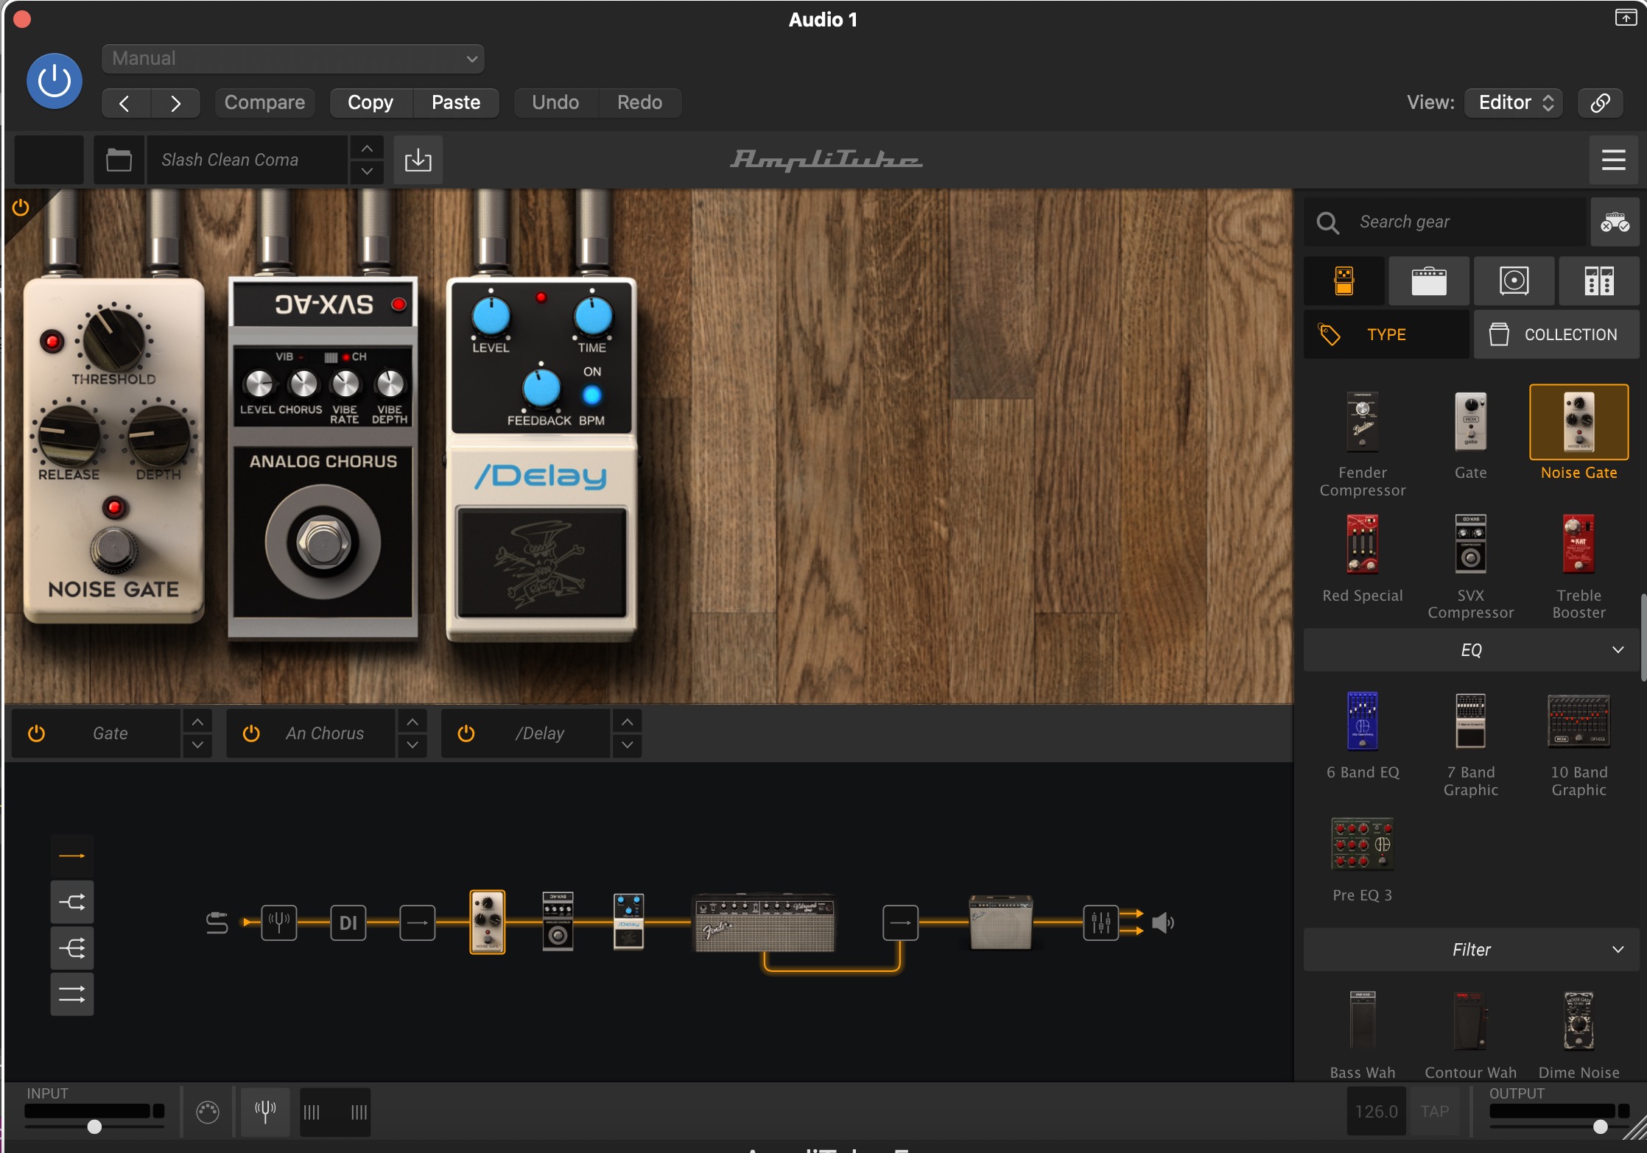The width and height of the screenshot is (1647, 1153).
Task: Toggle the An Chorus slot power button
Action: click(251, 733)
